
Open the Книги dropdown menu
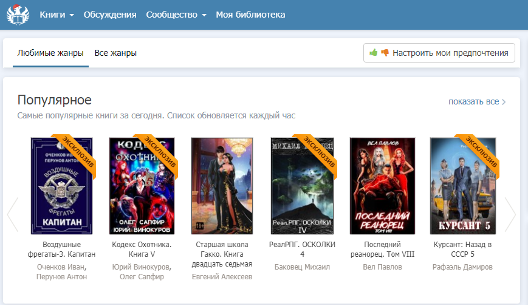click(57, 15)
